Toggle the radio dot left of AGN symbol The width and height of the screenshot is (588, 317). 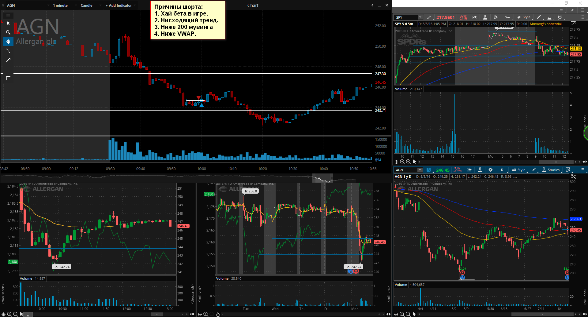3,5
